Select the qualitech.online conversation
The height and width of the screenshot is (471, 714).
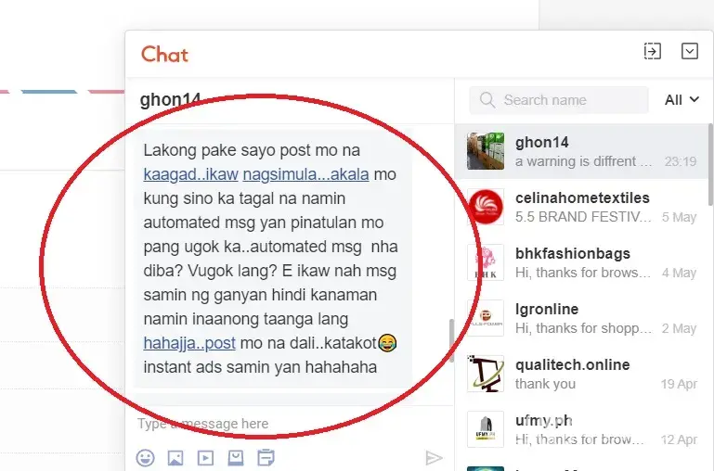(x=581, y=374)
